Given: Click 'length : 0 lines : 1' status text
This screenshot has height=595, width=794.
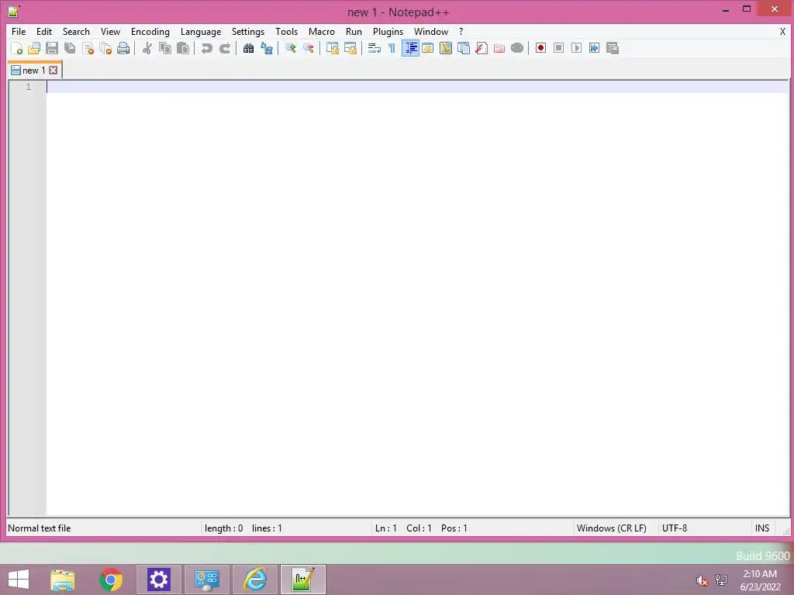Looking at the screenshot, I should pos(243,528).
